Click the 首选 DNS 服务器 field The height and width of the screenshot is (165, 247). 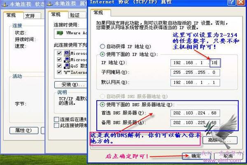pyautogui.click(x=195, y=113)
